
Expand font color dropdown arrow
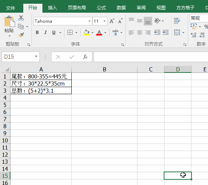coord(106,33)
